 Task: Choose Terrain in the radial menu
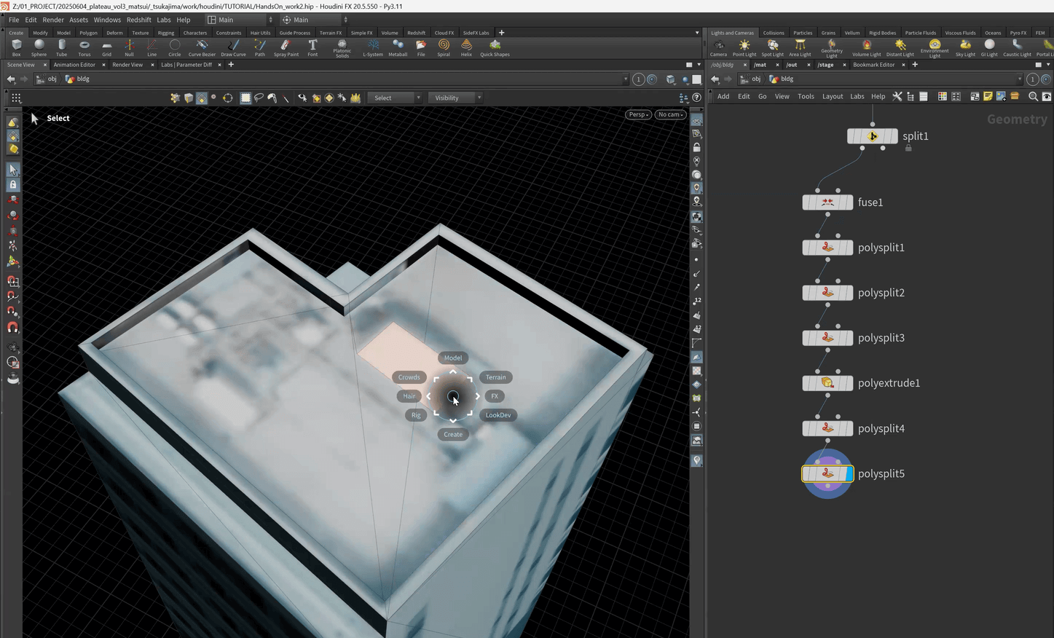[x=495, y=377]
